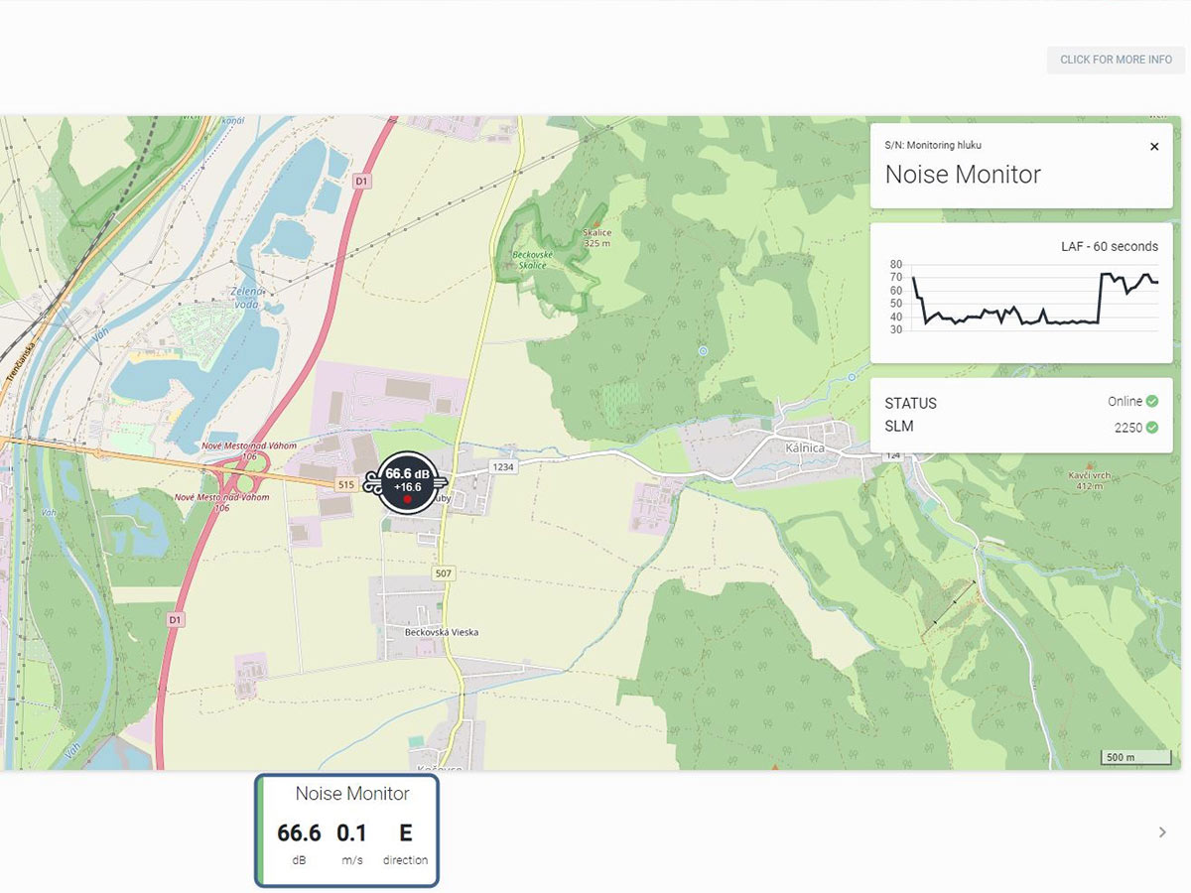Click the green Online status checkmark

pyautogui.click(x=1151, y=402)
